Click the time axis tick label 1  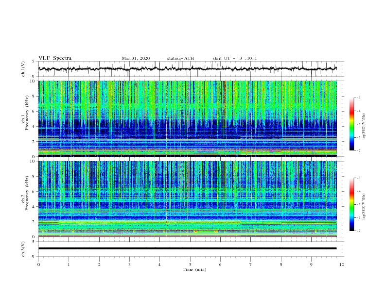(69, 264)
